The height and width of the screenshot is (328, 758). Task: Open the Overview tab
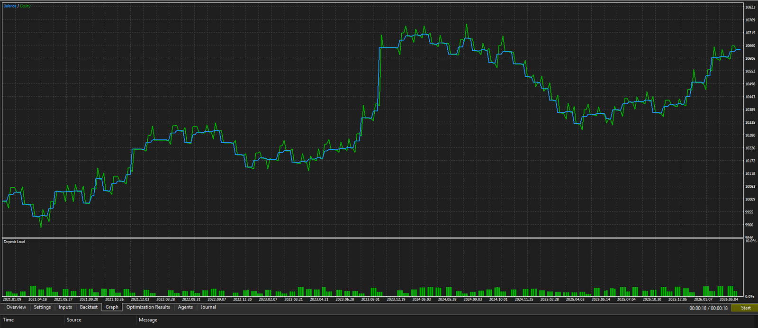pos(16,307)
